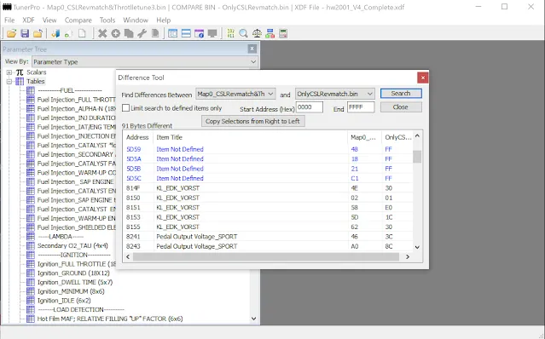Open the Help menu

[x=164, y=20]
